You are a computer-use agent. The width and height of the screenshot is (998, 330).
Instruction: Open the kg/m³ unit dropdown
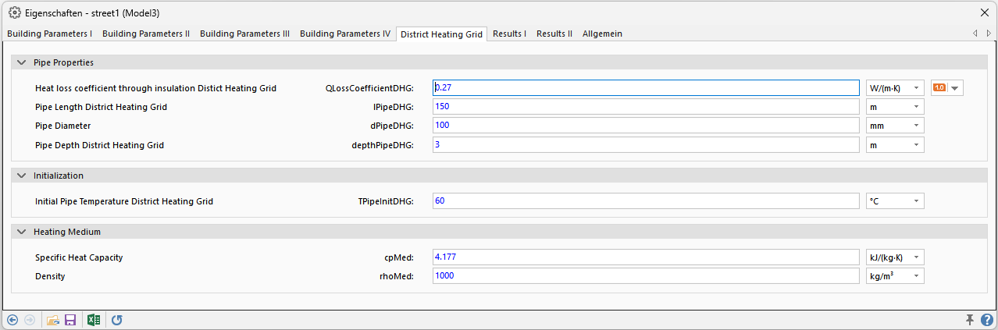(895, 275)
